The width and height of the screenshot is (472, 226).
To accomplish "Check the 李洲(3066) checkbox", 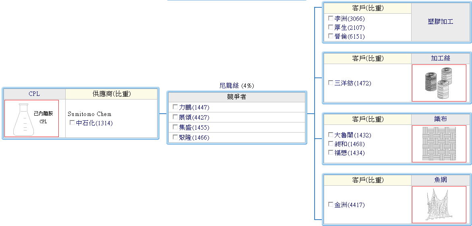I will click(x=331, y=18).
